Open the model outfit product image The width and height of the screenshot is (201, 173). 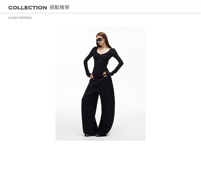[100, 83]
